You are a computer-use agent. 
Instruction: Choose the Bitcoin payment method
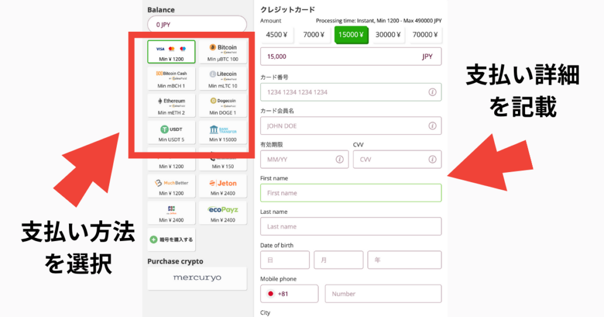(x=223, y=51)
